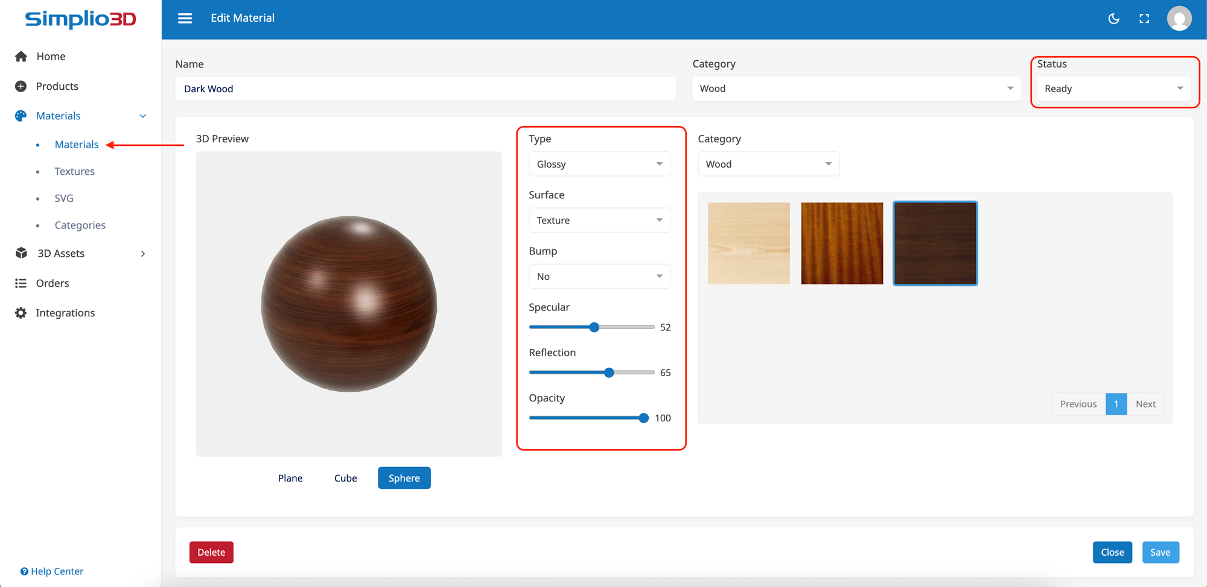Select the light wood texture thumbnail

pyautogui.click(x=749, y=243)
